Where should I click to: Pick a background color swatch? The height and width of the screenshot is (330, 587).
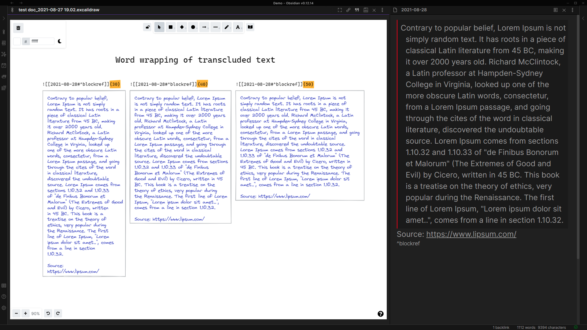click(17, 41)
